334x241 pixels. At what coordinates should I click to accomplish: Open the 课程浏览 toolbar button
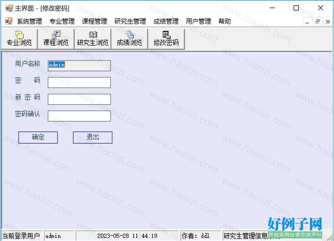(56, 39)
